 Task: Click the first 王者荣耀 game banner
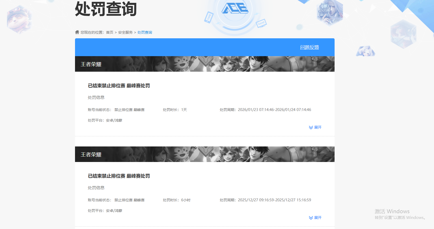pos(205,64)
